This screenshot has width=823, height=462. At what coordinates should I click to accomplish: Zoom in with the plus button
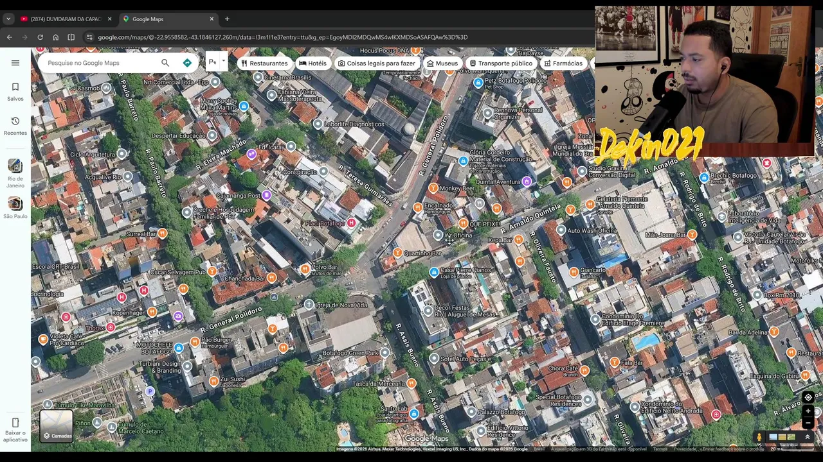808,411
